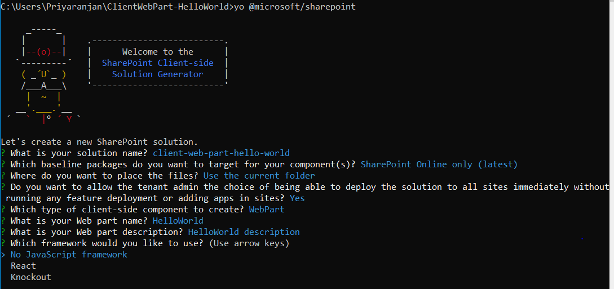The width and height of the screenshot is (614, 289).
Task: Click the SharePoint Online only (latest) answer
Action: (439, 164)
